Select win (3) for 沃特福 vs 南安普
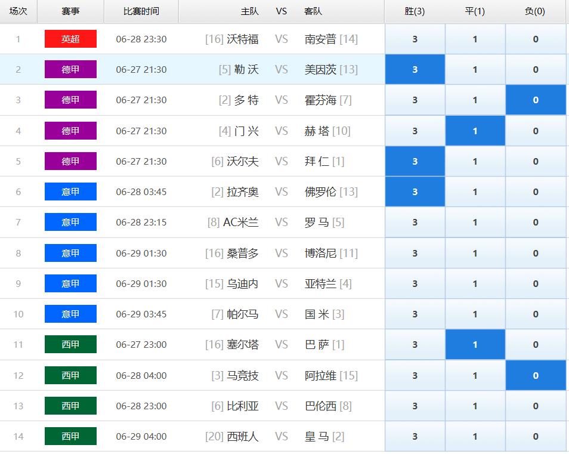The image size is (569, 454). pyautogui.click(x=415, y=39)
